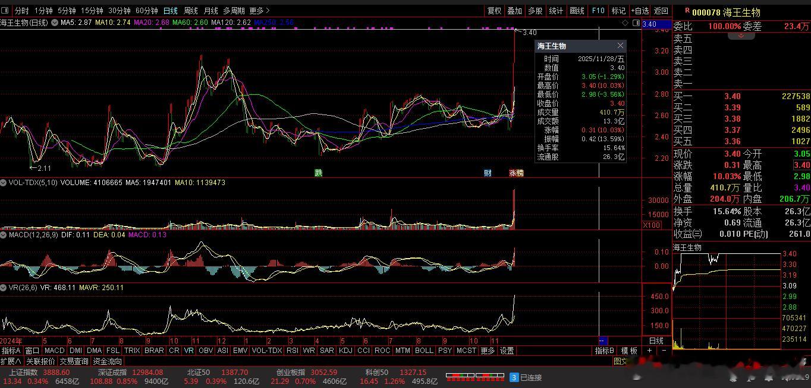Viewport: 811px width, 388px height.
Task: Click the 返回 back button
Action: pos(661,11)
